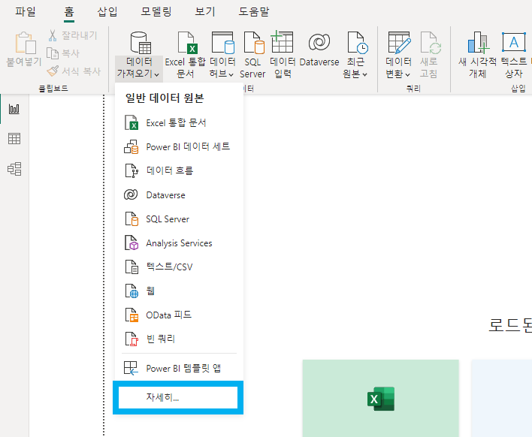Screen dimensions: 532x437
Task: Go to the 보기 tab
Action: 205,11
